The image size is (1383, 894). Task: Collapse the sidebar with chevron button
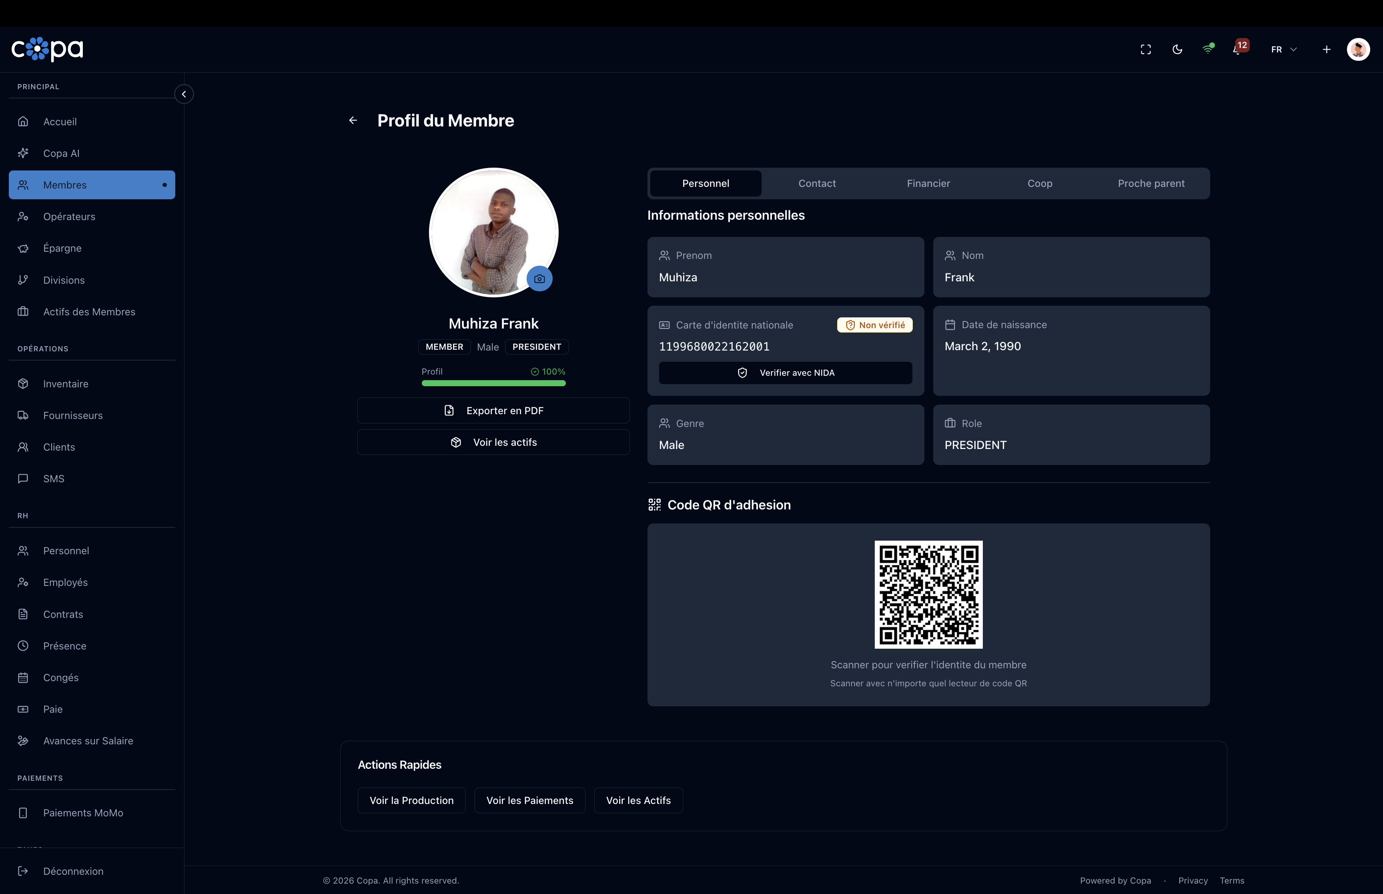pyautogui.click(x=184, y=94)
